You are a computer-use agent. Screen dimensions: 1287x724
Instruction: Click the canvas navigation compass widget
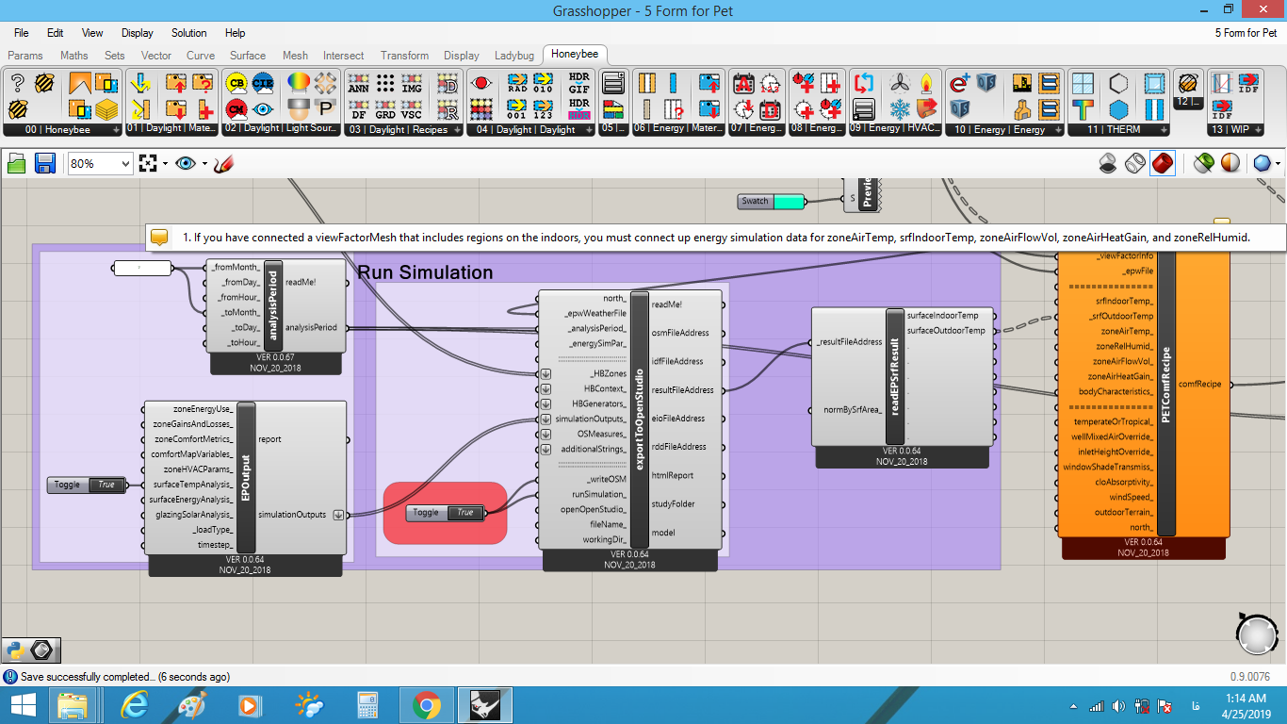[x=1258, y=634]
